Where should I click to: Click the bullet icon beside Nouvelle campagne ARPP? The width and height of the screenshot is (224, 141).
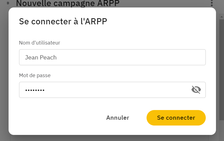(8, 3)
